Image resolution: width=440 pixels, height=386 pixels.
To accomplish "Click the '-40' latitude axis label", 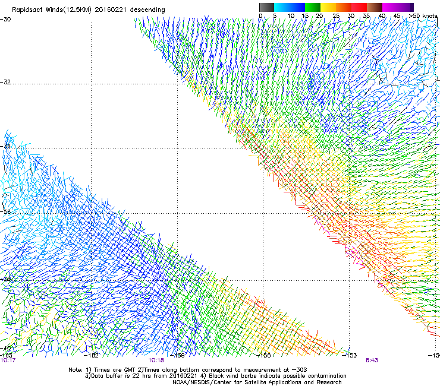I will click(5, 348).
